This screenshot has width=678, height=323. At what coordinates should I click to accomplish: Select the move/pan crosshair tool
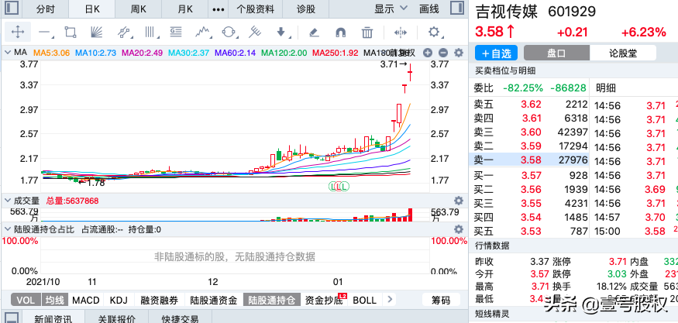(x=18, y=32)
